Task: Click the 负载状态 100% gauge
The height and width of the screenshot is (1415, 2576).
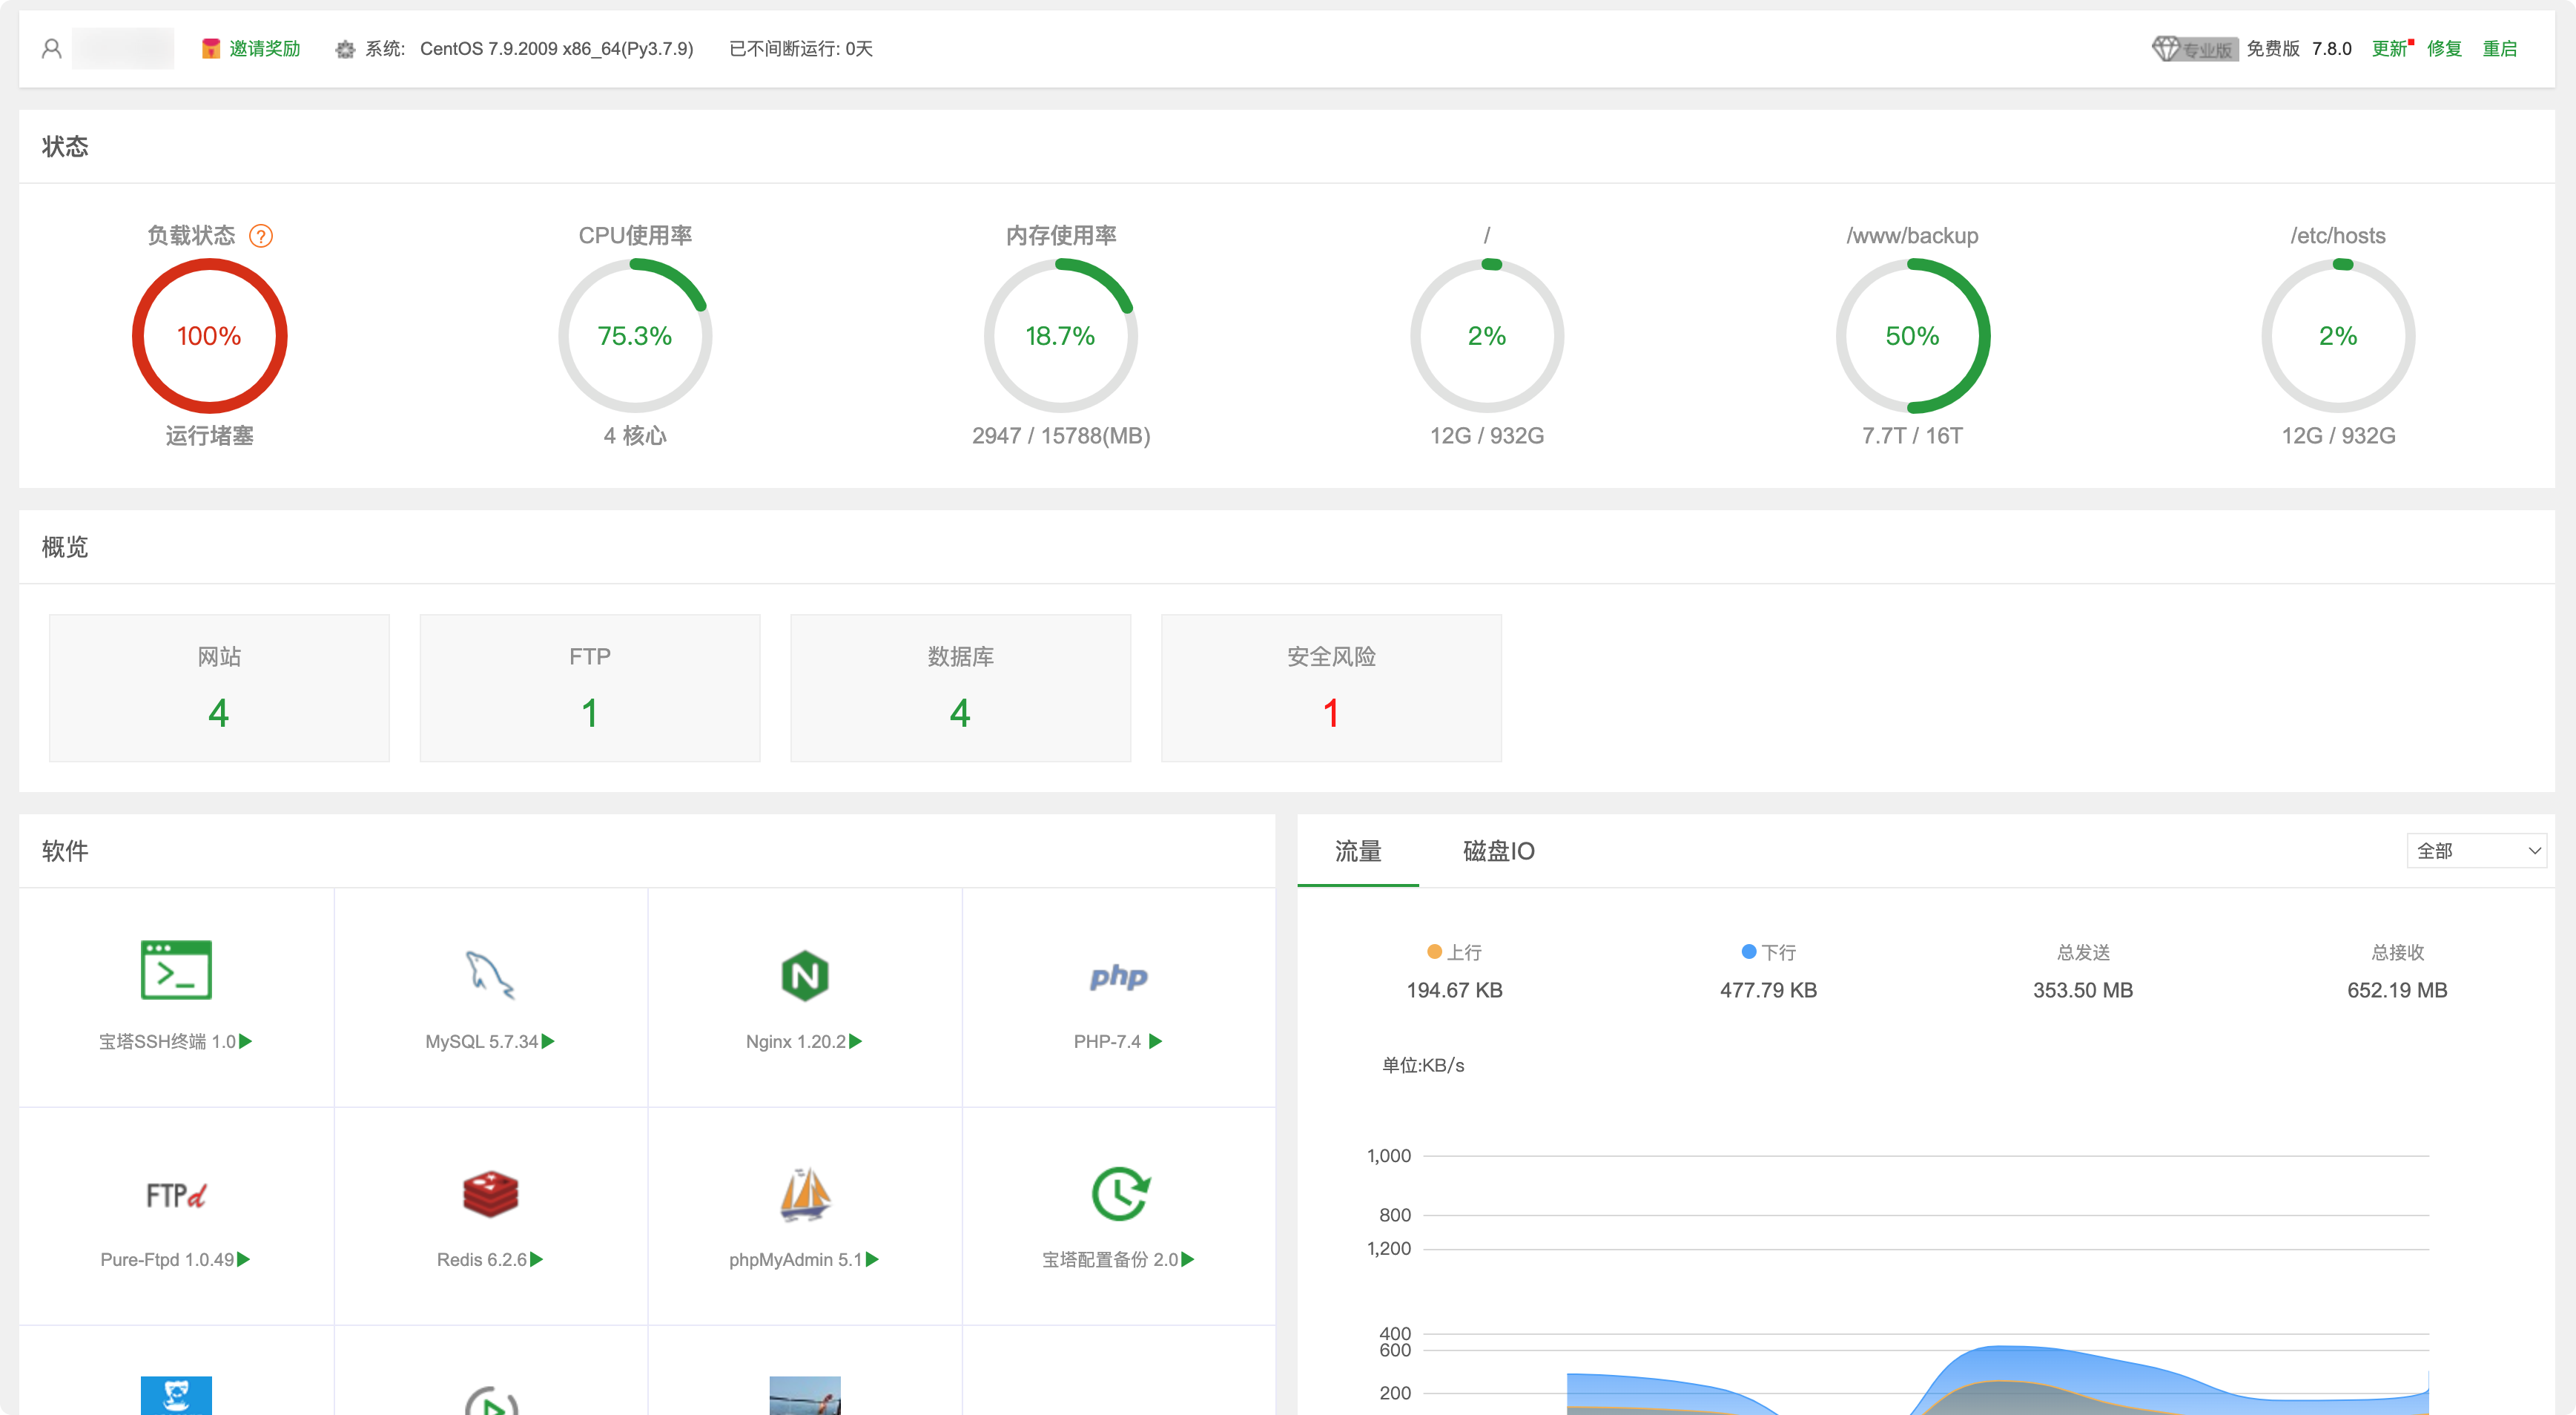Action: point(210,336)
